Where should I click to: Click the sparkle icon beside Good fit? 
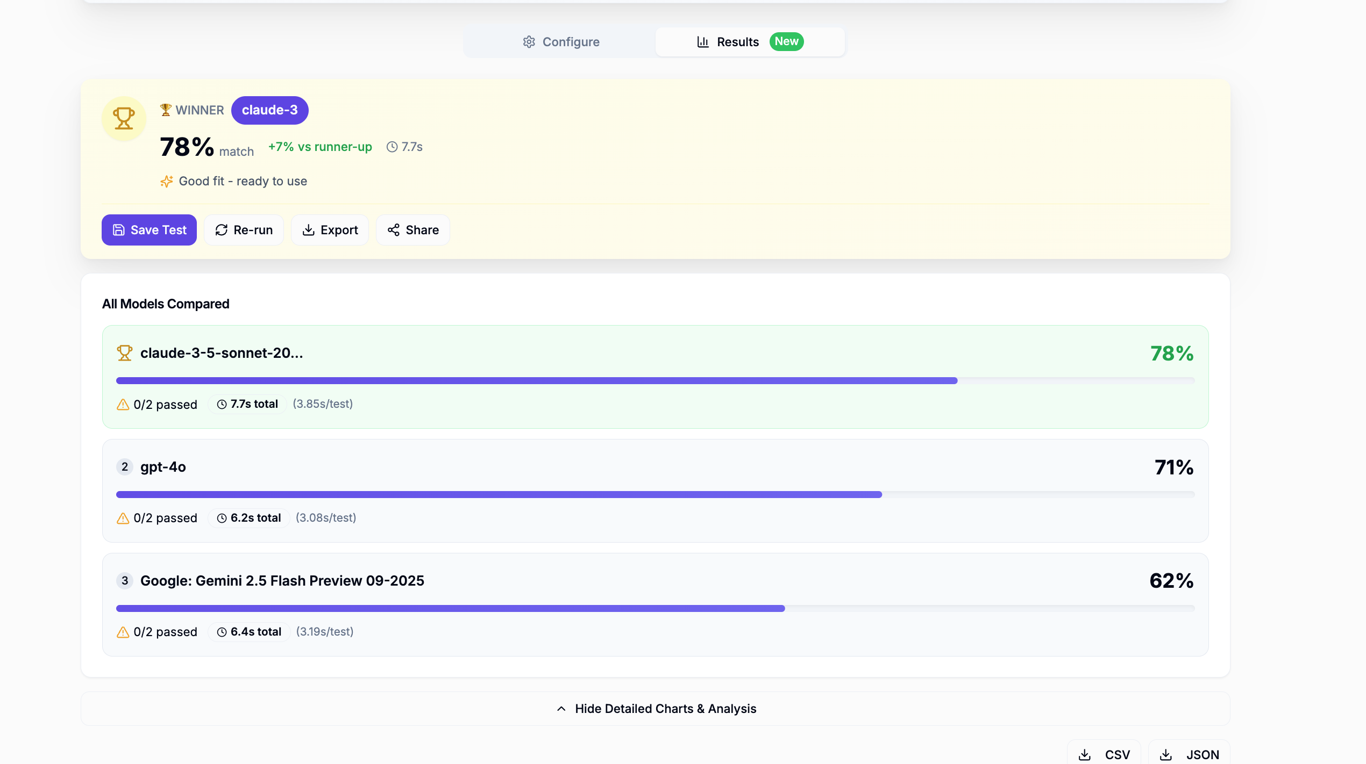pos(166,182)
